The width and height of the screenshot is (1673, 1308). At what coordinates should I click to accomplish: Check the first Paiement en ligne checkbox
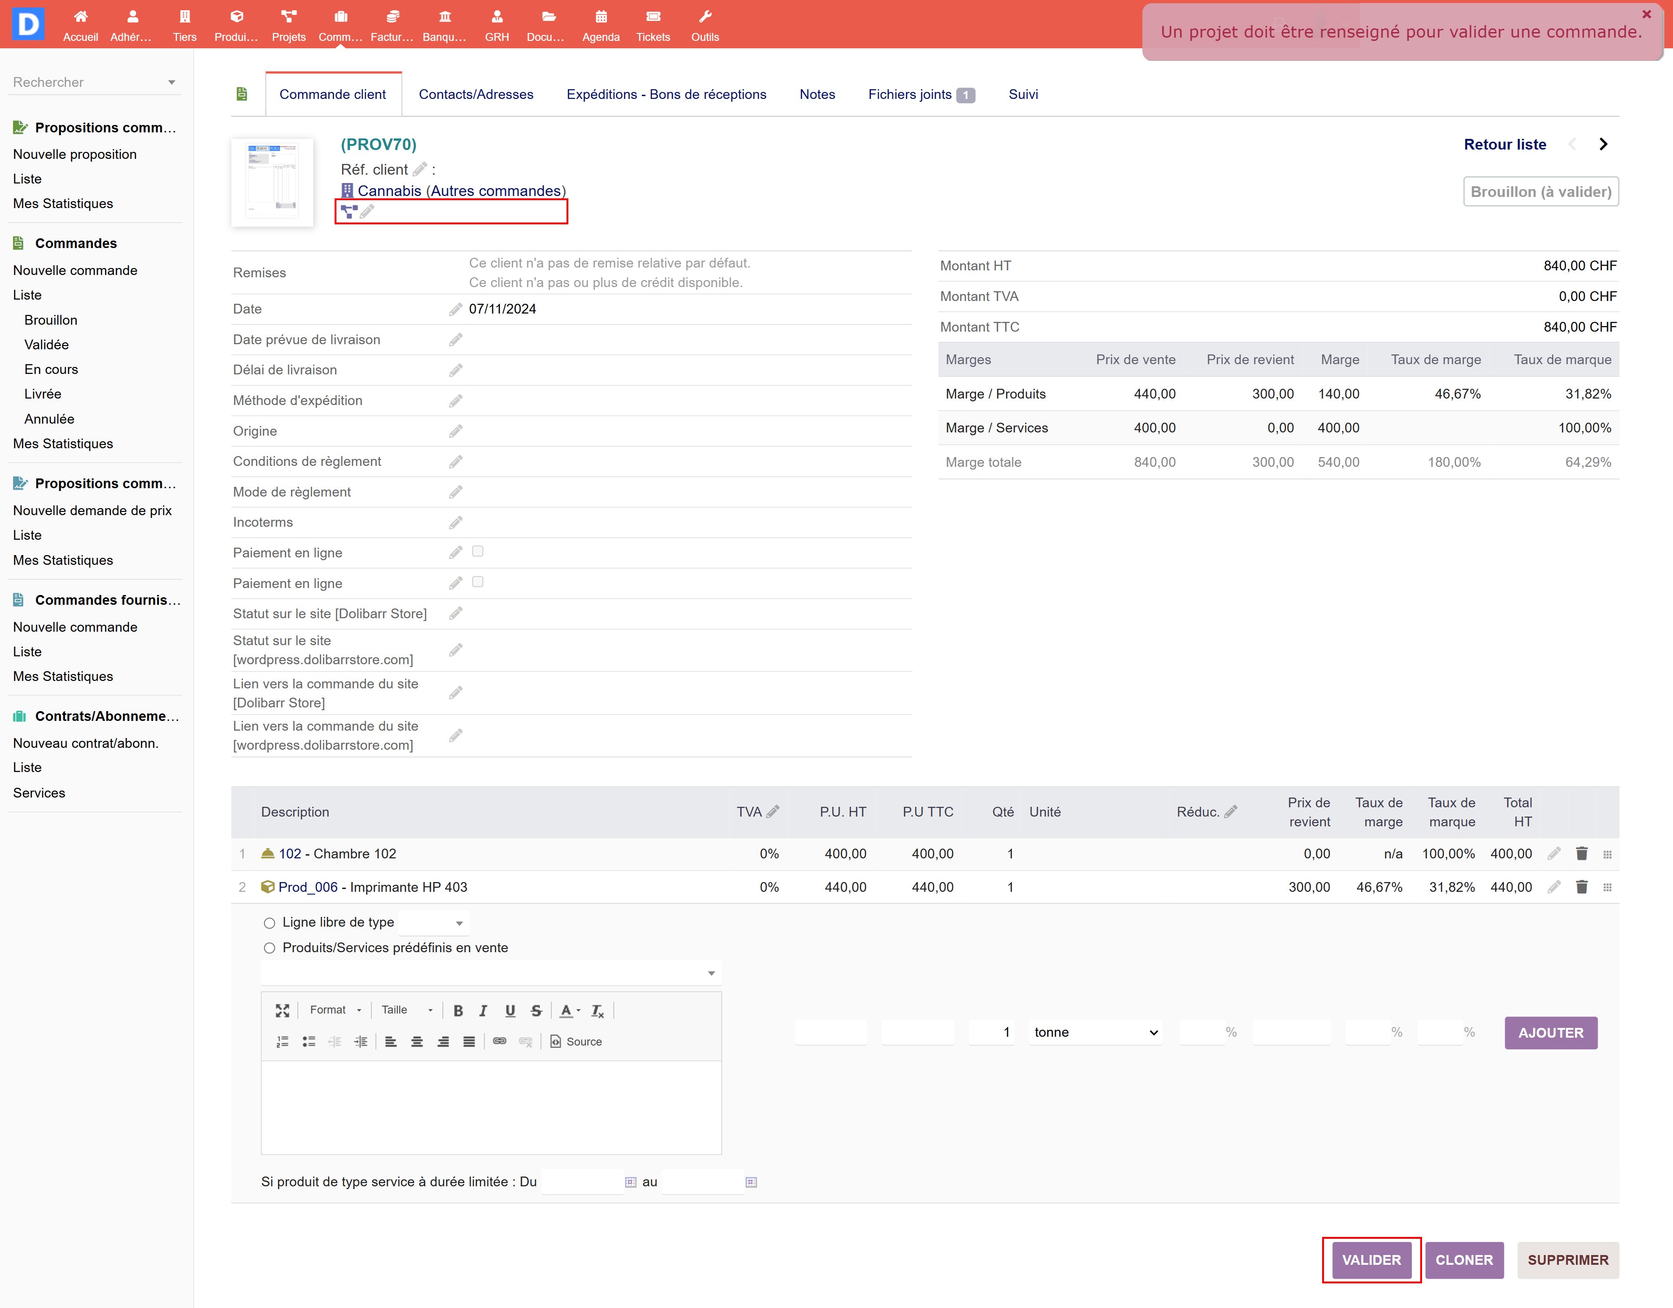478,551
